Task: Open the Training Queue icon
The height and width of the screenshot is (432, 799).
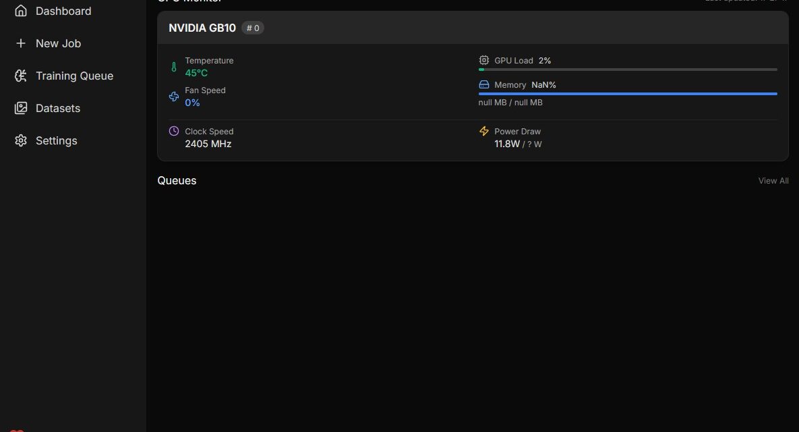Action: tap(20, 76)
